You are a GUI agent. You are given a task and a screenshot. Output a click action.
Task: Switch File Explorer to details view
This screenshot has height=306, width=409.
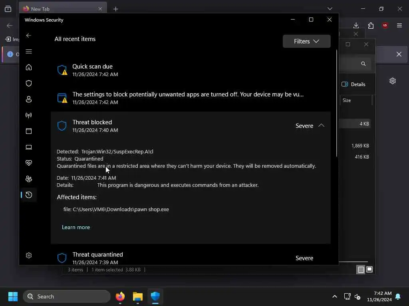coord(361,270)
